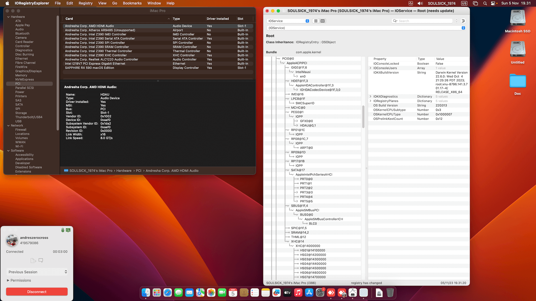Open the search magnifier options

[x=395, y=21]
